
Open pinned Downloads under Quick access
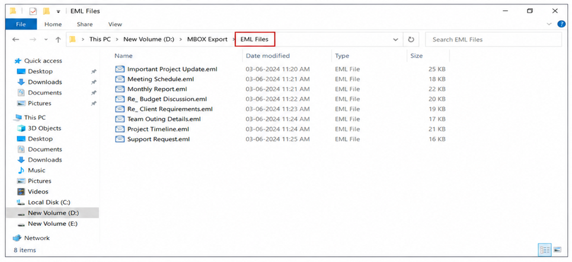pyautogui.click(x=45, y=82)
